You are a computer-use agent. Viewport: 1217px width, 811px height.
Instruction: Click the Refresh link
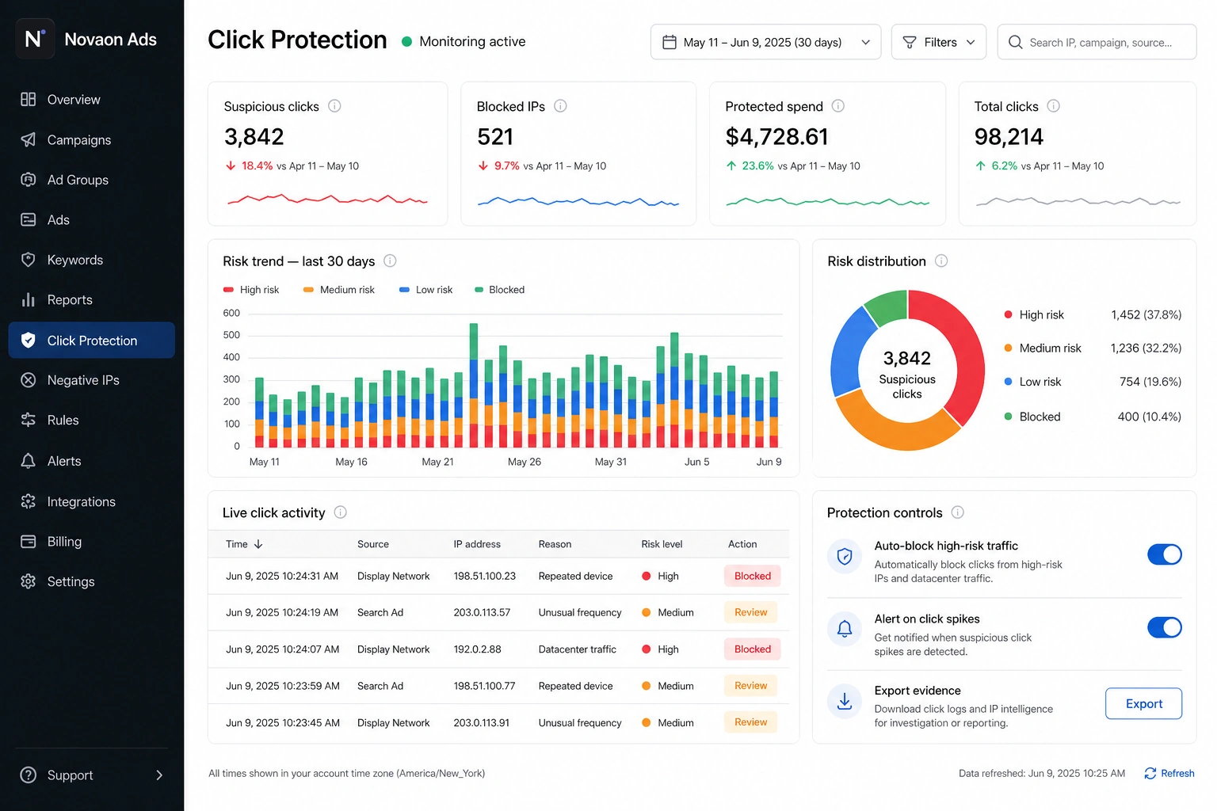click(x=1169, y=774)
